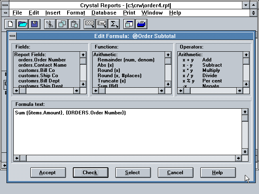Select the x * y Multiply operator
Screen dimensions: 259x194
point(201,70)
